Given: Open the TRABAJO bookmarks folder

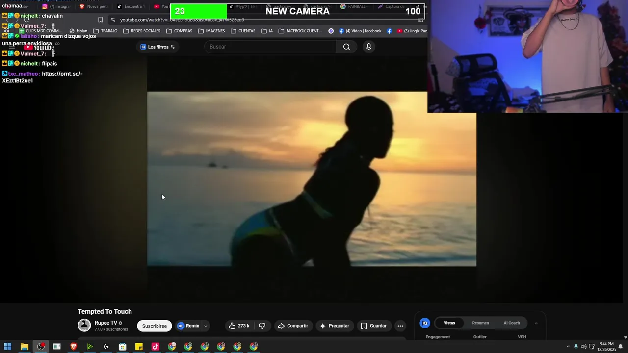Looking at the screenshot, I should click(x=105, y=31).
